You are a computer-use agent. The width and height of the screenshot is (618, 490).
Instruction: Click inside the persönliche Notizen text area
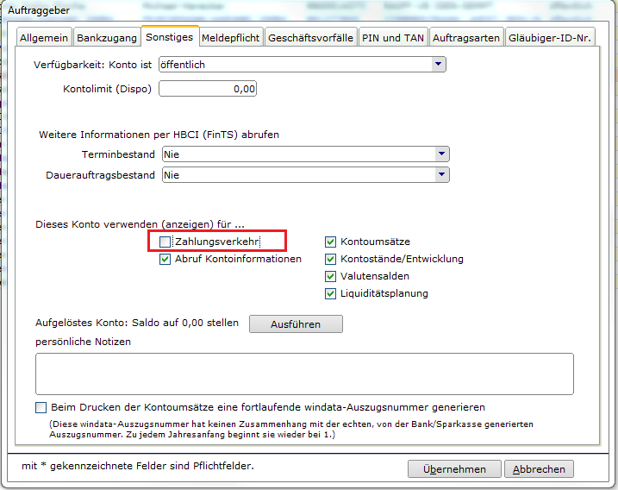(x=304, y=374)
